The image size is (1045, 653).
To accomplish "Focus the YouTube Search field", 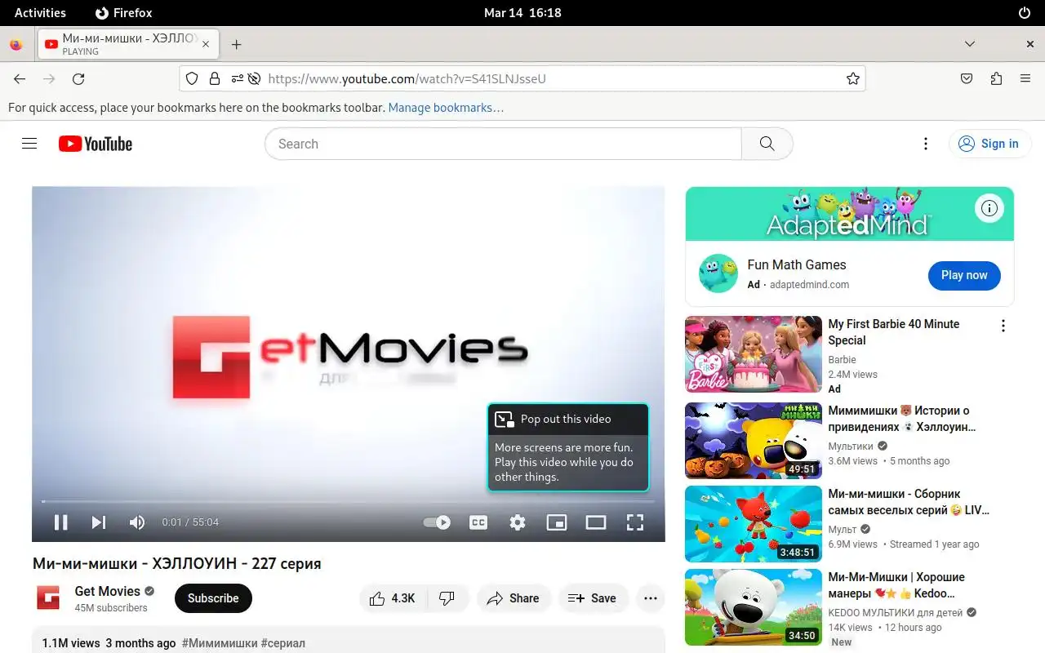I will (503, 144).
